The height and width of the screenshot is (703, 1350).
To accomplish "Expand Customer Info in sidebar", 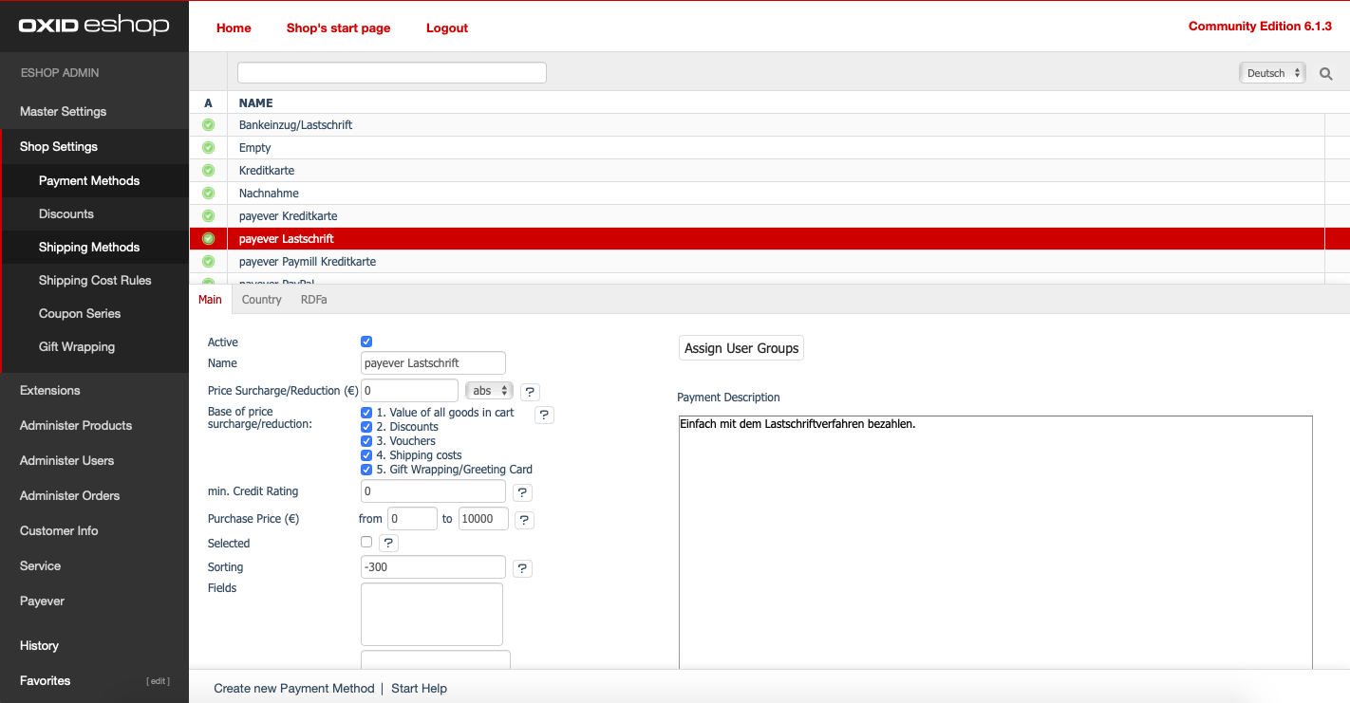I will click(59, 530).
